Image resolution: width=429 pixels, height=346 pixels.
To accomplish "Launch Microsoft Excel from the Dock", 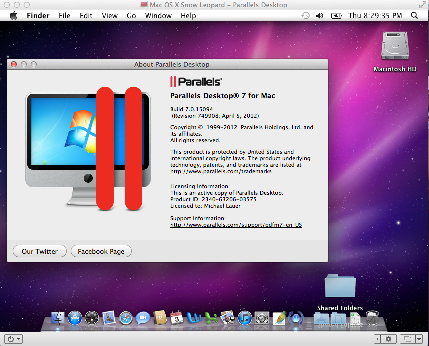I will tap(211, 318).
